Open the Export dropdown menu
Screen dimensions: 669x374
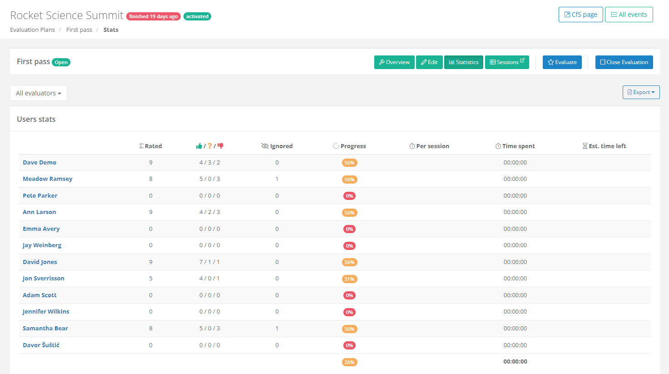[x=641, y=92]
